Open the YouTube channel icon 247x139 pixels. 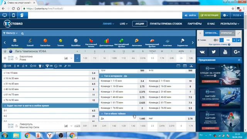[225, 52]
